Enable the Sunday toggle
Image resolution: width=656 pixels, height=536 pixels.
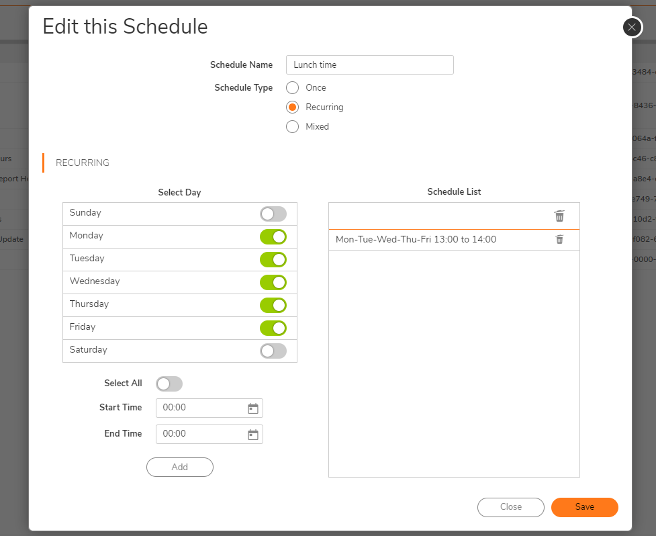[273, 214]
